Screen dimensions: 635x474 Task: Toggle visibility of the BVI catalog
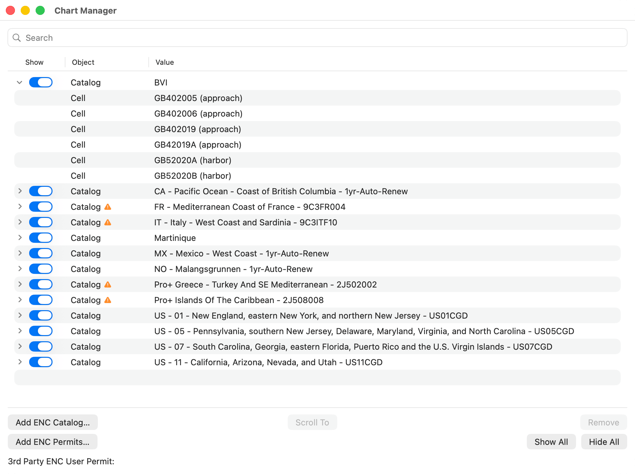(x=41, y=82)
